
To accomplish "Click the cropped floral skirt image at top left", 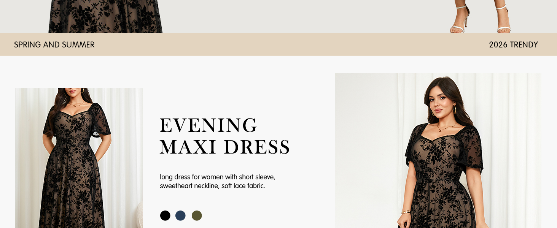I will coord(105,16).
